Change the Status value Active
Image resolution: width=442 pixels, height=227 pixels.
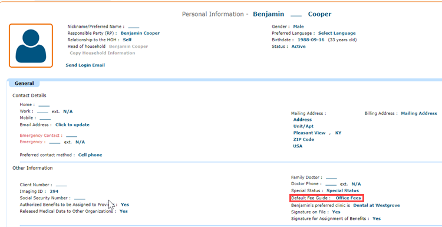(298, 47)
